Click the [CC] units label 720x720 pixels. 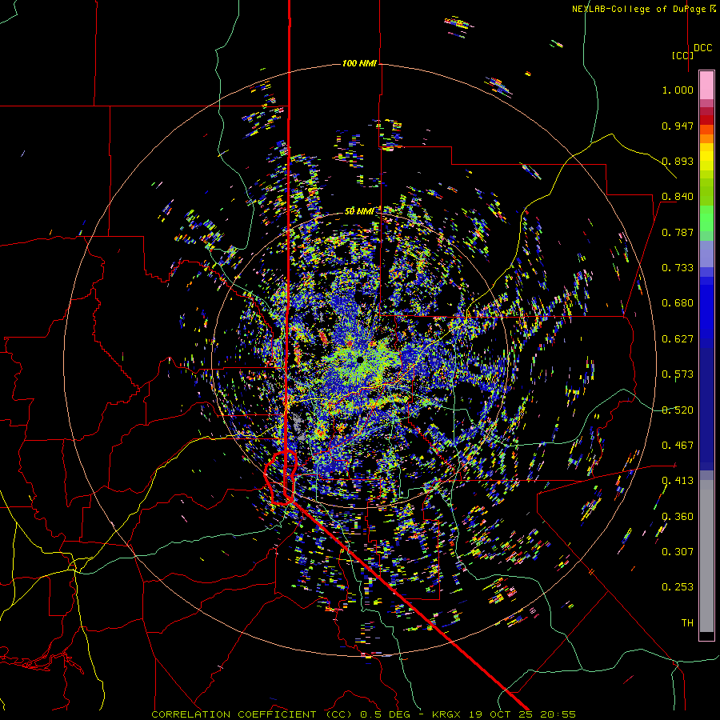click(682, 55)
